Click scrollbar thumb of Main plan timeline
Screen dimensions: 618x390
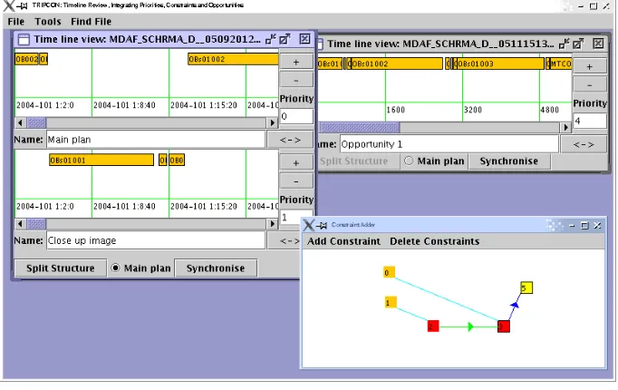tap(36, 123)
